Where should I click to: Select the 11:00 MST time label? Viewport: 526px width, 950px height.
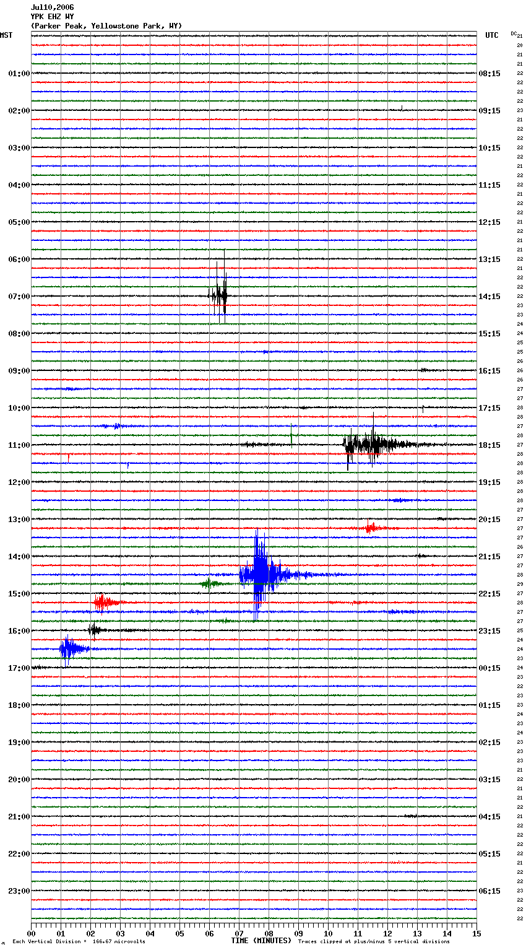pos(19,445)
